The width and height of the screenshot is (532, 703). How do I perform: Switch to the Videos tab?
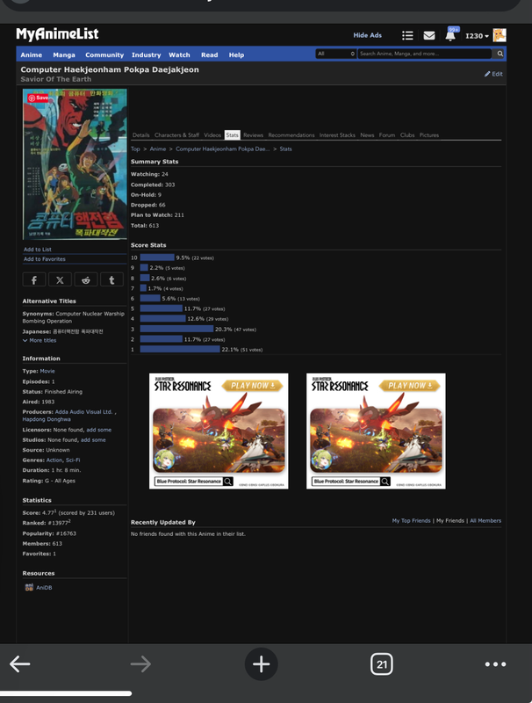[212, 135]
